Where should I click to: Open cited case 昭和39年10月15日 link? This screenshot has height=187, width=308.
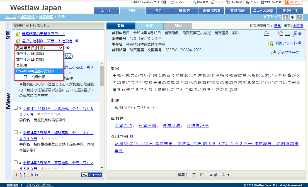click(207, 147)
